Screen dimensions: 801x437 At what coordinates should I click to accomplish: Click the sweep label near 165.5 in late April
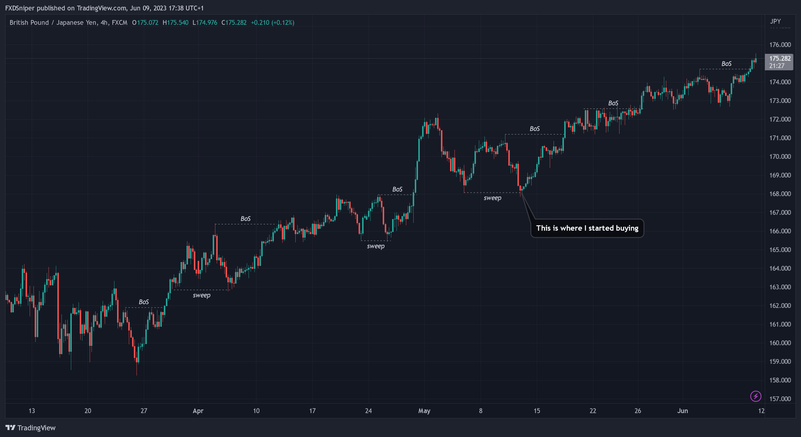[x=375, y=246]
